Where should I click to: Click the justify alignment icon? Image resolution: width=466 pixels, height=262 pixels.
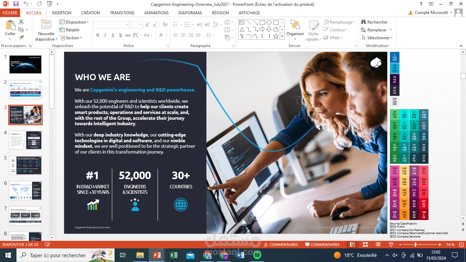pos(198,35)
